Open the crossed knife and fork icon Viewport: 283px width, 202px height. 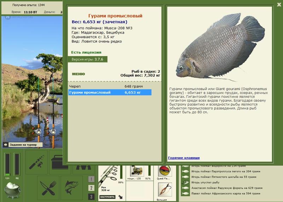click(48, 188)
